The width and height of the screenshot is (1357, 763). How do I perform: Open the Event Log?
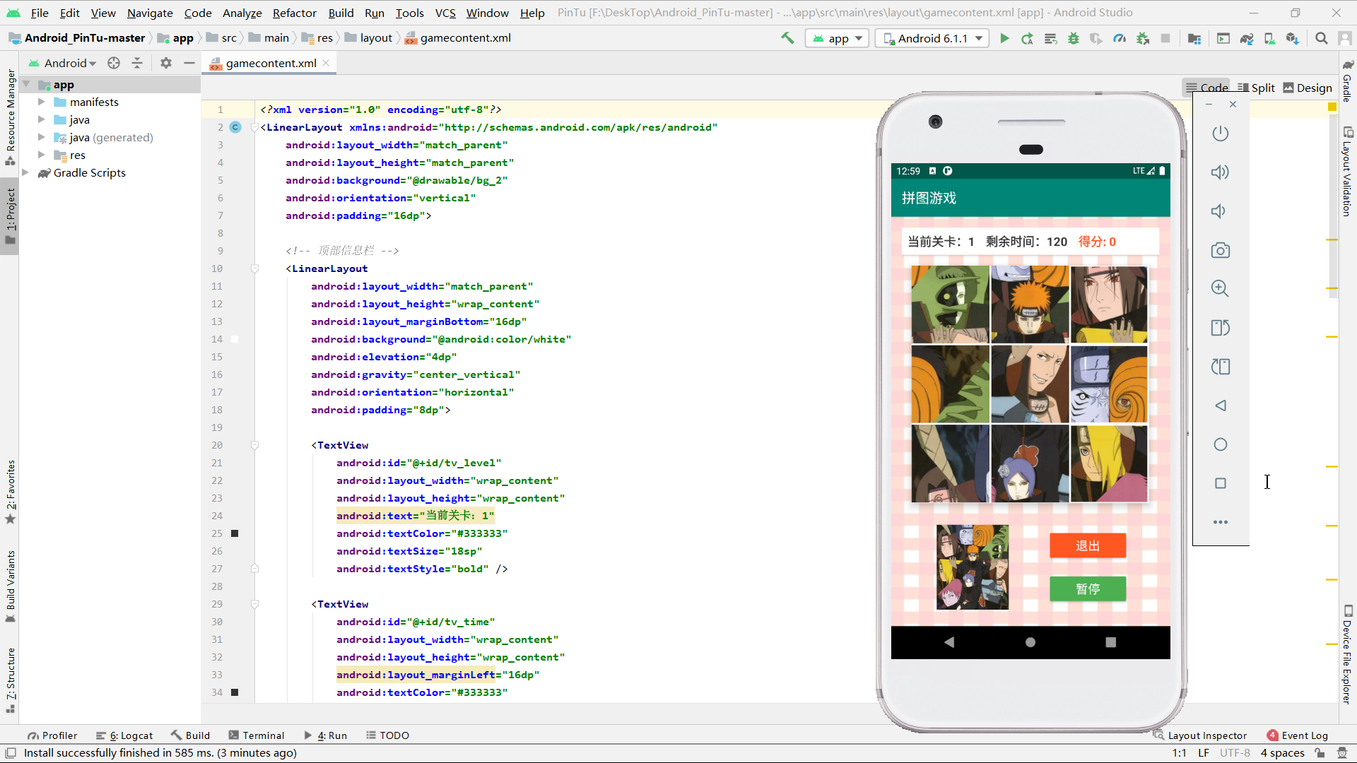pyautogui.click(x=1298, y=735)
